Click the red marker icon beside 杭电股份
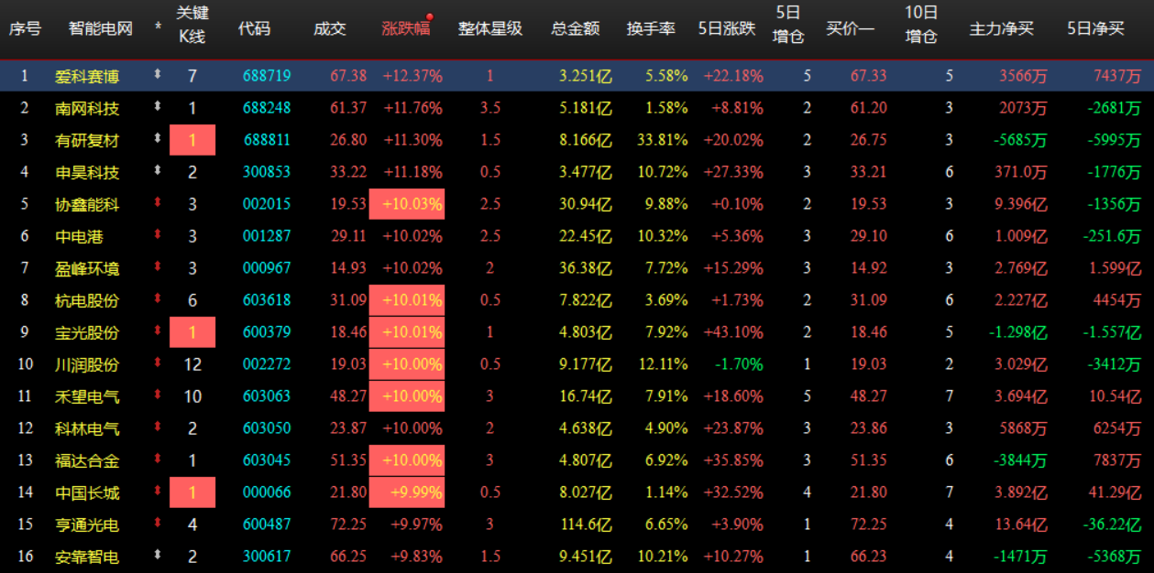The height and width of the screenshot is (573, 1154). tap(158, 299)
